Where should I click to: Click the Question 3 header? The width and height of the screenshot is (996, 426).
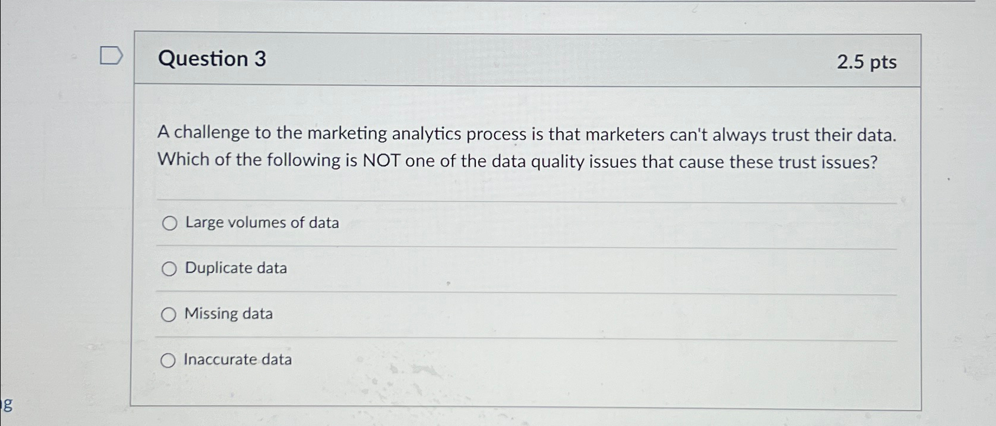tap(210, 59)
